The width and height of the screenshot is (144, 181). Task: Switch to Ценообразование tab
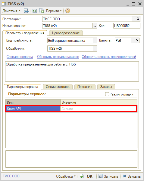pos(66,33)
